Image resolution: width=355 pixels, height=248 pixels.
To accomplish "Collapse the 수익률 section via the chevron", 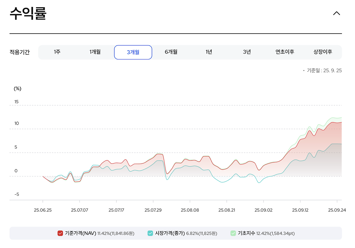I will (336, 13).
